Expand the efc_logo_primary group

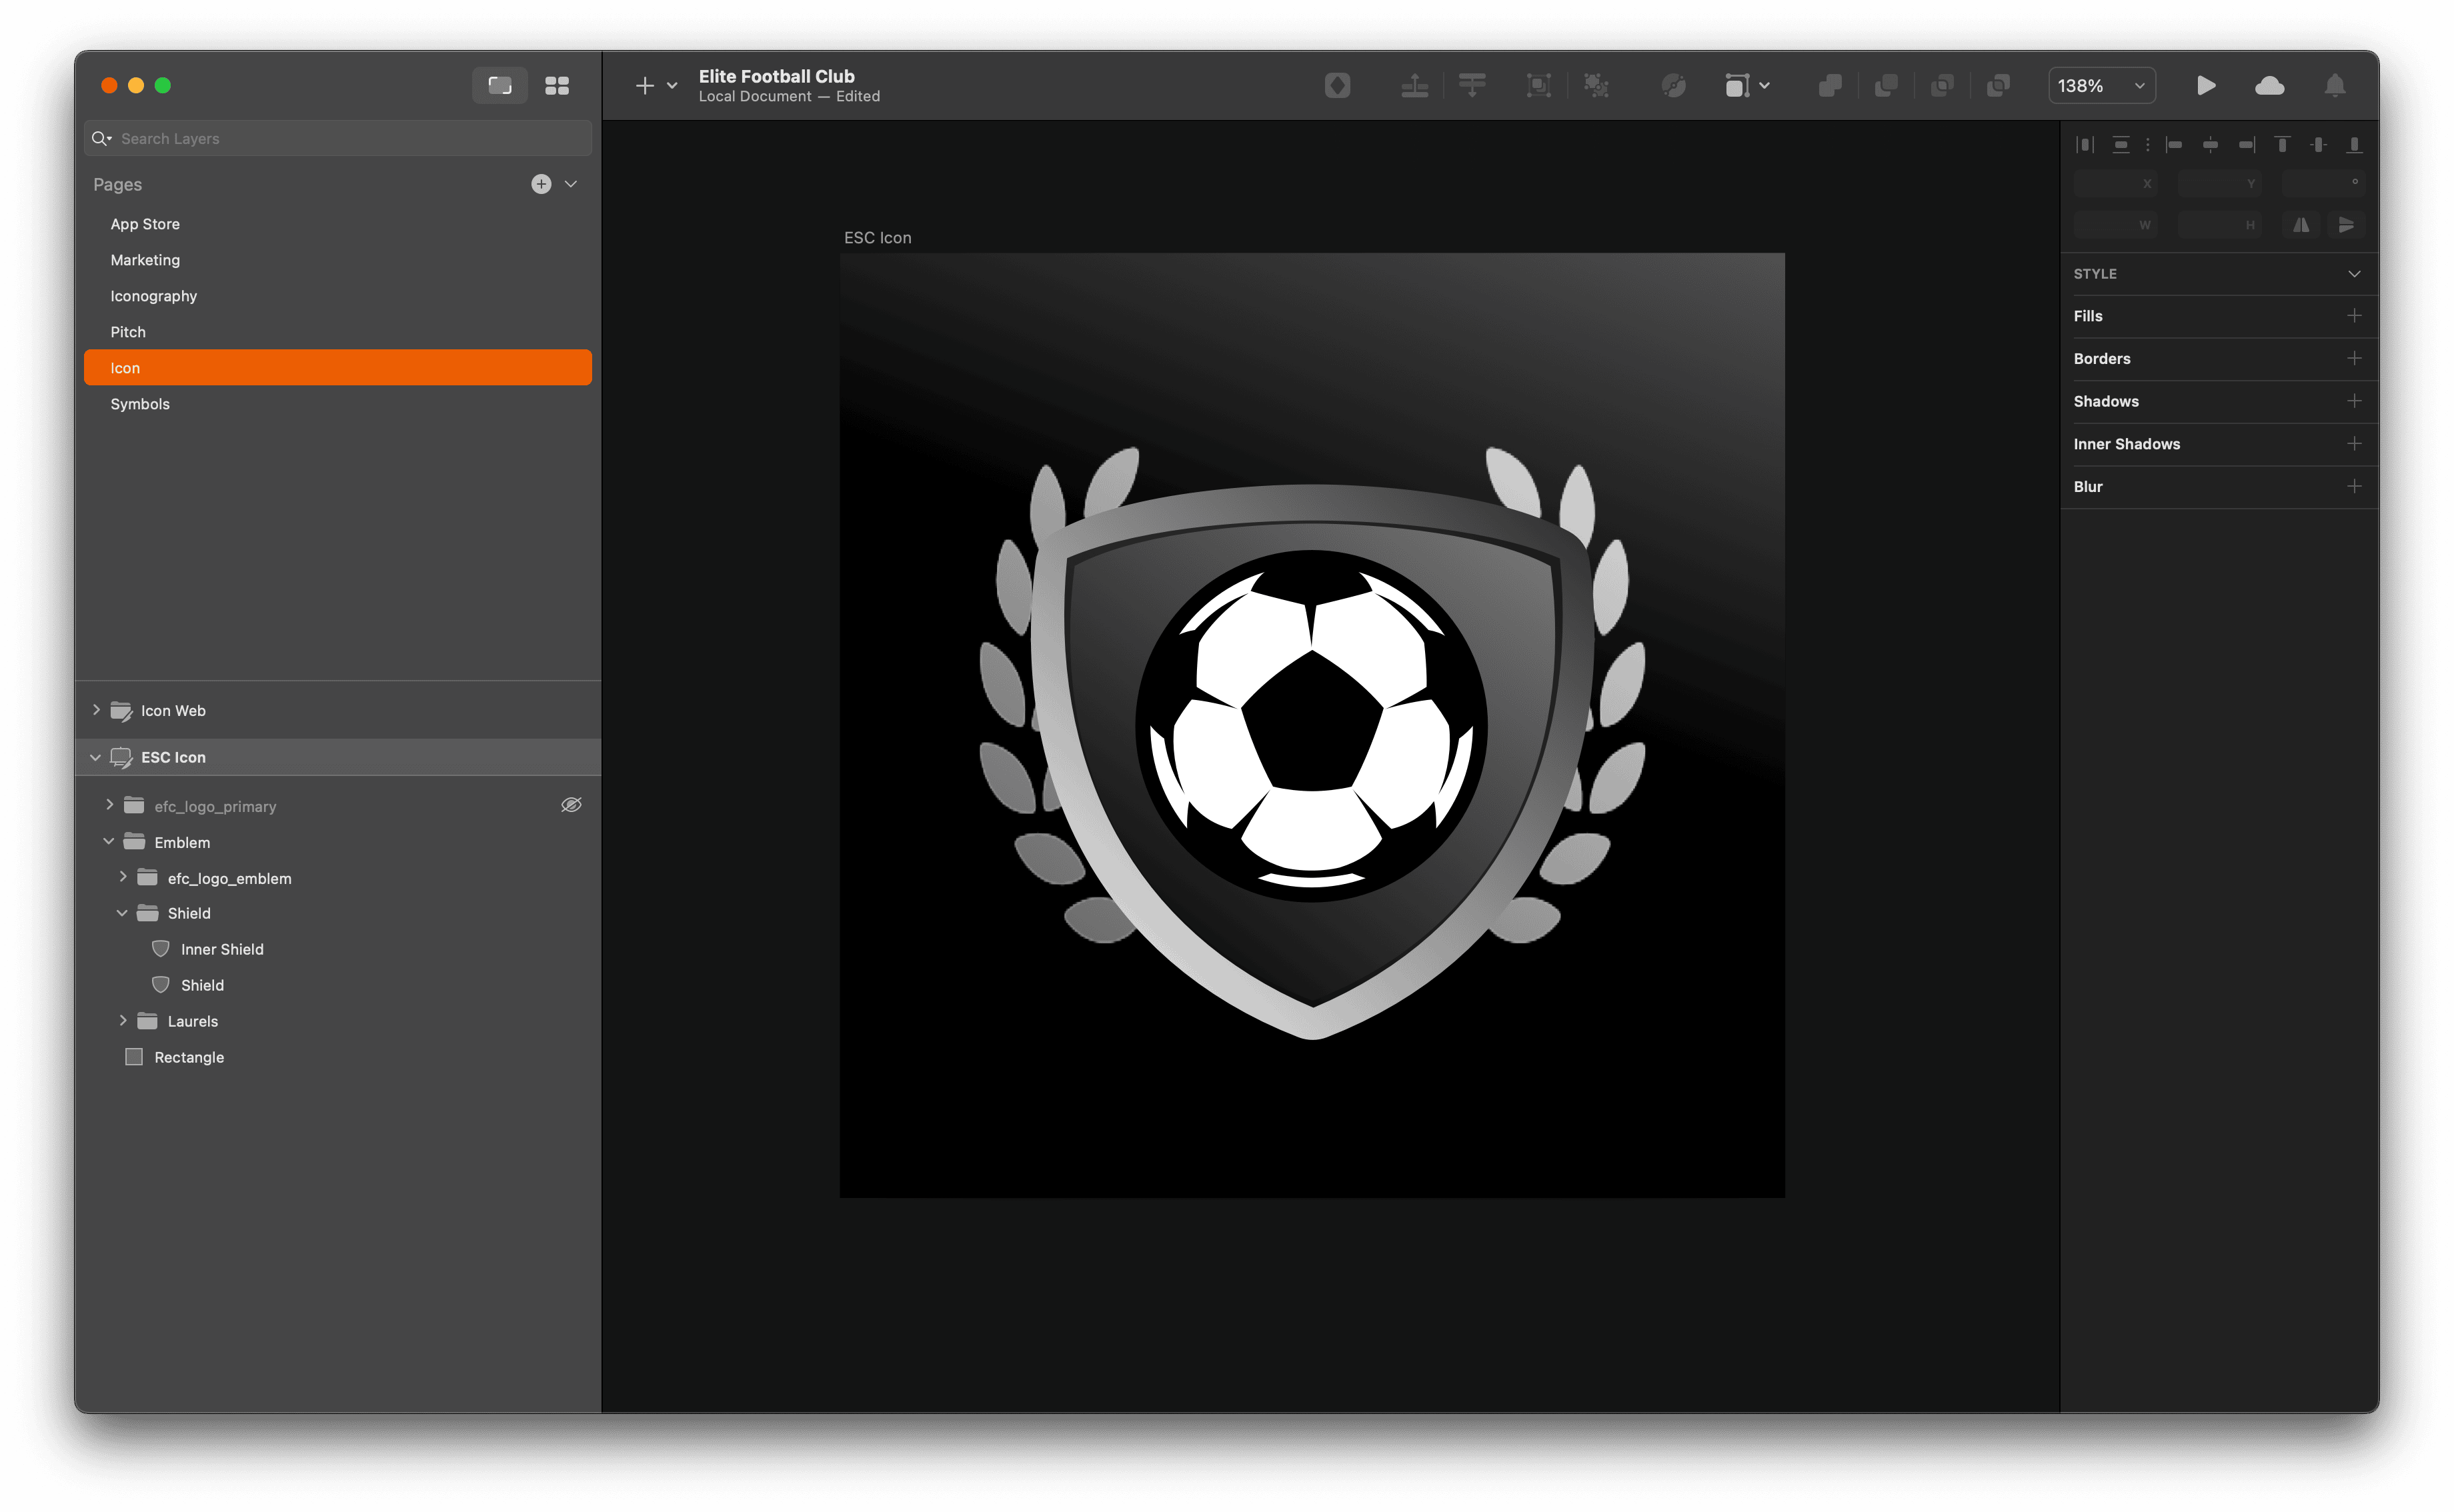(109, 805)
